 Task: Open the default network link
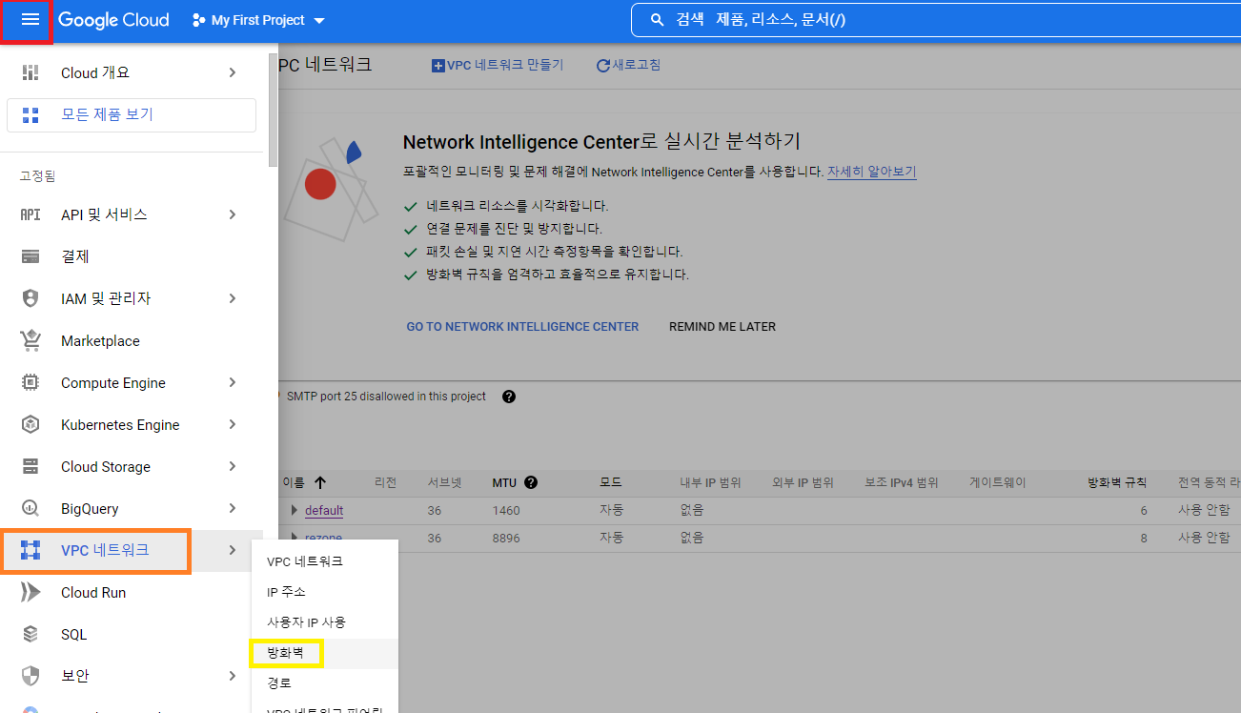coord(324,510)
